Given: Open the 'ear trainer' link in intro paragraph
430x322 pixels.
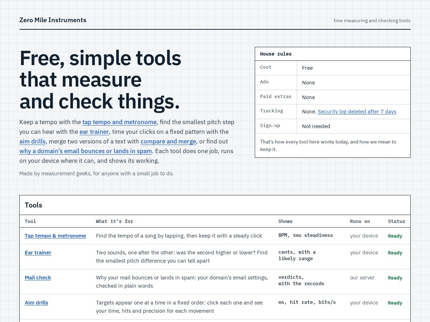Looking at the screenshot, I should (94, 132).
